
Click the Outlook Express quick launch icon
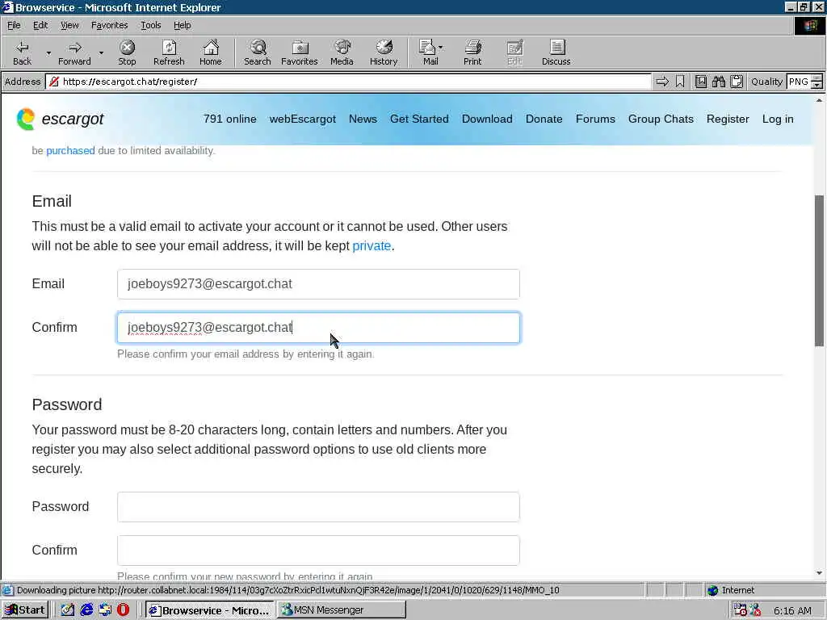[105, 610]
